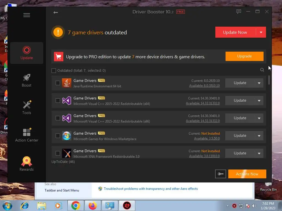
Task: Open the Action Center sidebar tab
Action: pos(27,135)
